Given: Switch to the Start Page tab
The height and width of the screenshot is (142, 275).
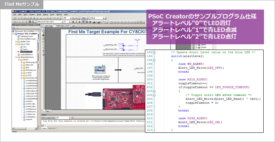Looking at the screenshot, I should tap(49, 26).
